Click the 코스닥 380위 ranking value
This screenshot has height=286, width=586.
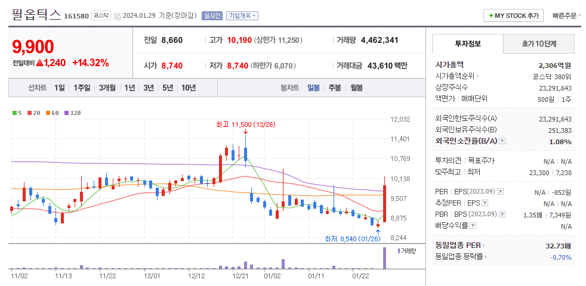[552, 76]
